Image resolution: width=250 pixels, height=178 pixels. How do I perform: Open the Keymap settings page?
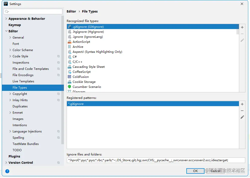15,25
